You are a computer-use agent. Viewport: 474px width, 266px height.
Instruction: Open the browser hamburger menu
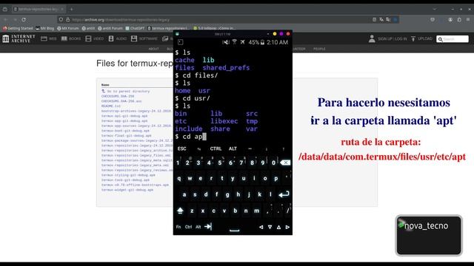(468, 20)
